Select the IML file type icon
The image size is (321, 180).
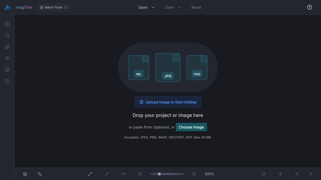(x=139, y=68)
